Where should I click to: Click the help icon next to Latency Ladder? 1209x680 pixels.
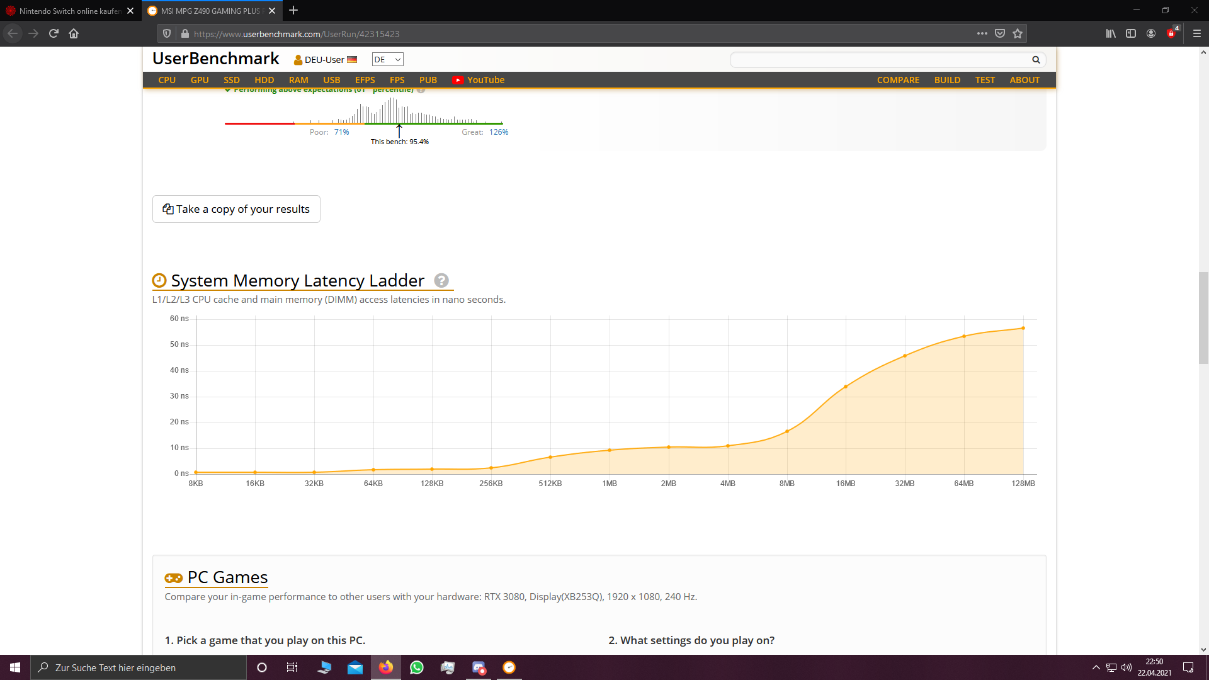441,280
